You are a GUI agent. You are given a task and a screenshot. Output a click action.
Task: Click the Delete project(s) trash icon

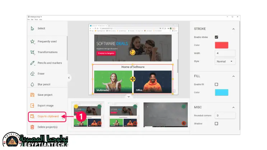[x=32, y=127]
